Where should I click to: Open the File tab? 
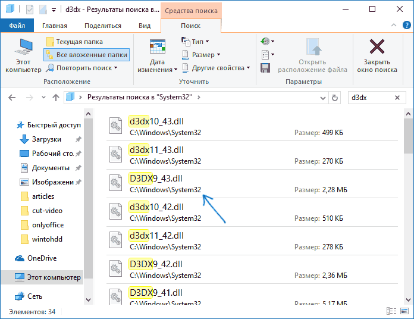17,26
